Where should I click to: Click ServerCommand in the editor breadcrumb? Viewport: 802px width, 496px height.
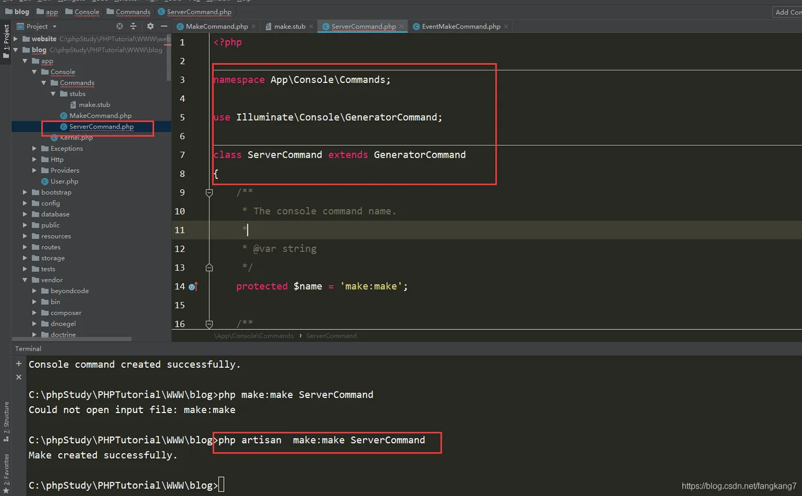click(331, 336)
